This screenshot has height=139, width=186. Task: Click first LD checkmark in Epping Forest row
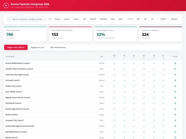(x=134, y=97)
